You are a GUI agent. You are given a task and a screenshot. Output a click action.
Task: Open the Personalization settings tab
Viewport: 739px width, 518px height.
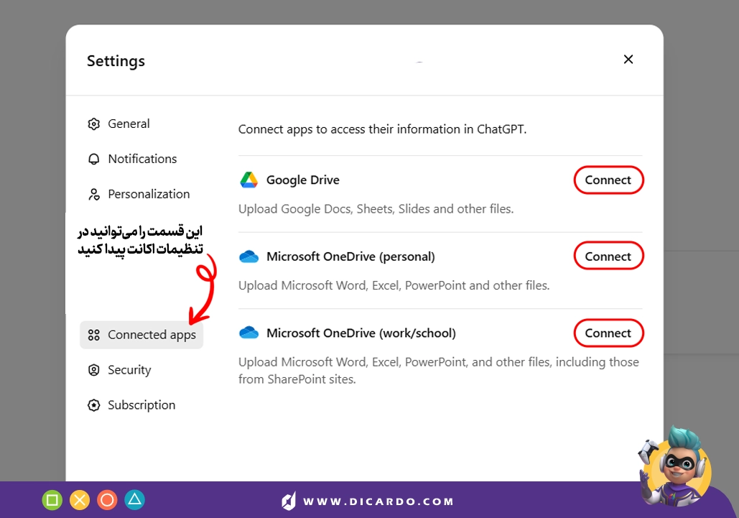pos(139,194)
